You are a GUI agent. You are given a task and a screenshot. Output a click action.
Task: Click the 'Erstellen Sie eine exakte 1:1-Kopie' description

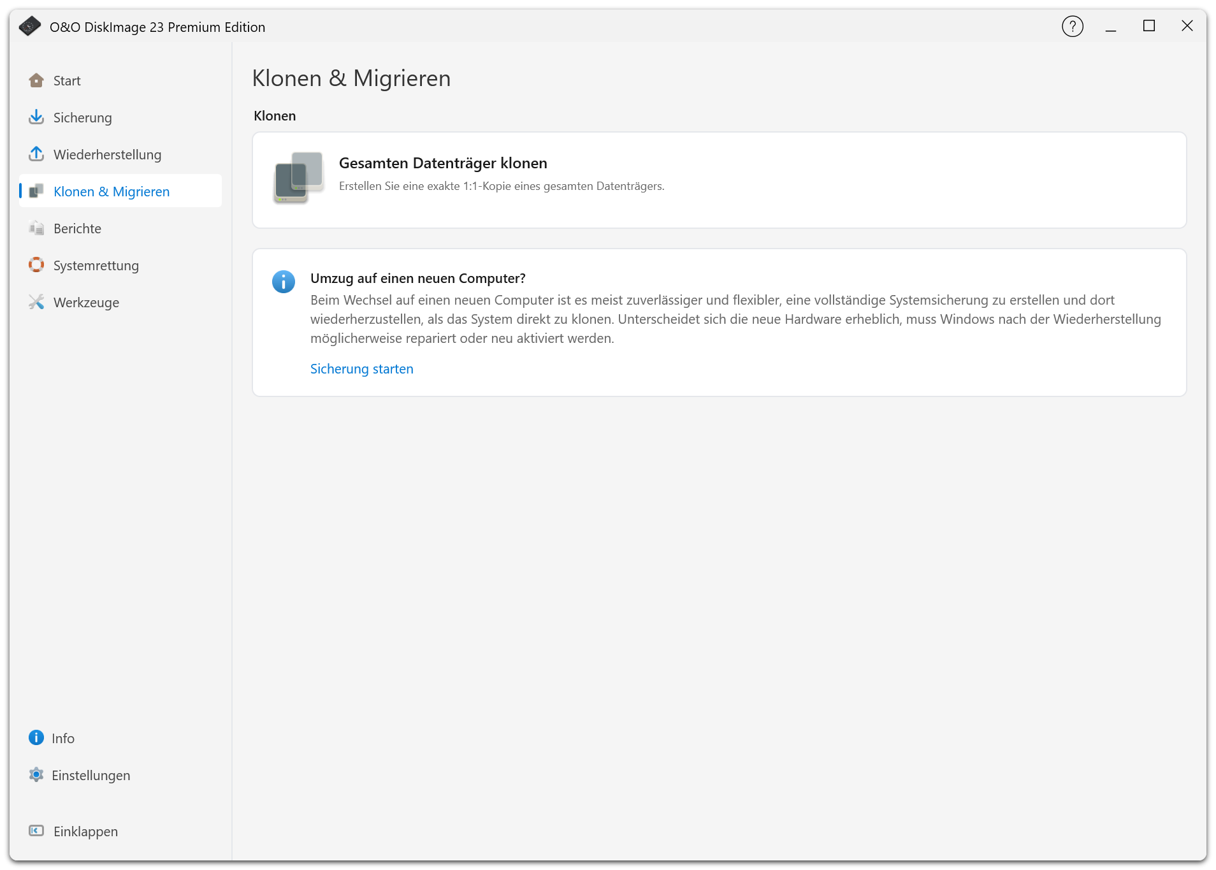pyautogui.click(x=502, y=186)
